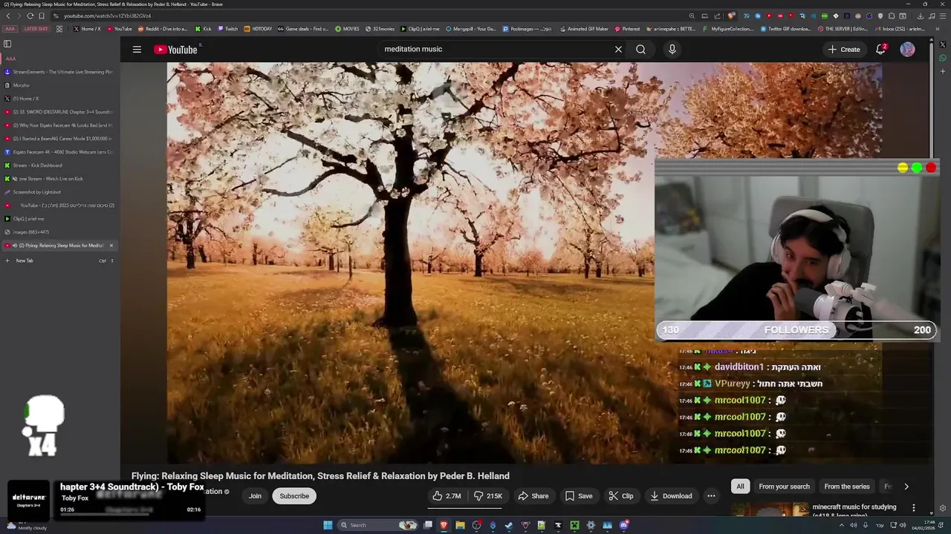951x534 pixels.
Task: Switch to Screenshot by Lightshot tab
Action: point(59,192)
